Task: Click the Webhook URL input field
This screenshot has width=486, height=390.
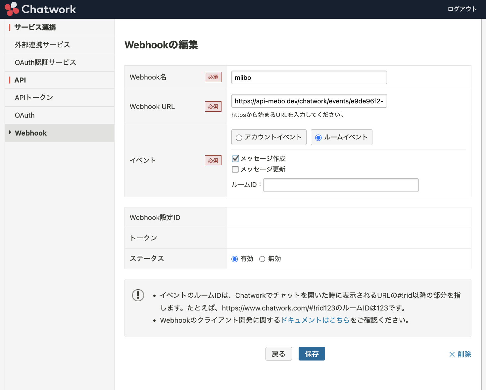Action: point(309,101)
